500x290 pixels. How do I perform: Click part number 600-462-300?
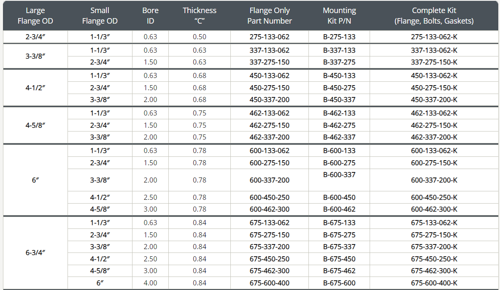point(270,209)
